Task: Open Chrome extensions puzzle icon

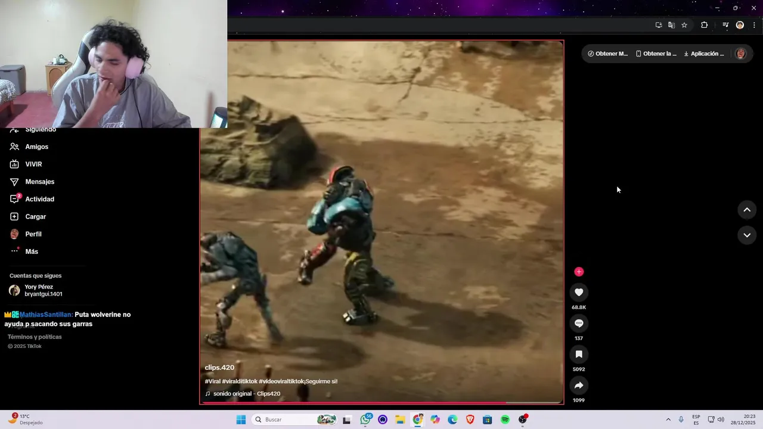Action: [x=704, y=25]
